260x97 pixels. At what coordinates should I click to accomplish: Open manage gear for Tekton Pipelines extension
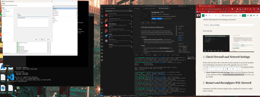(132, 27)
